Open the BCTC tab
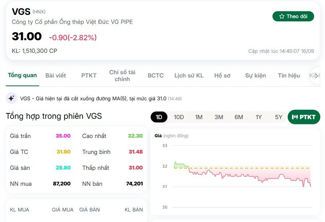Image resolution: width=325 pixels, height=222 pixels. 155,75
